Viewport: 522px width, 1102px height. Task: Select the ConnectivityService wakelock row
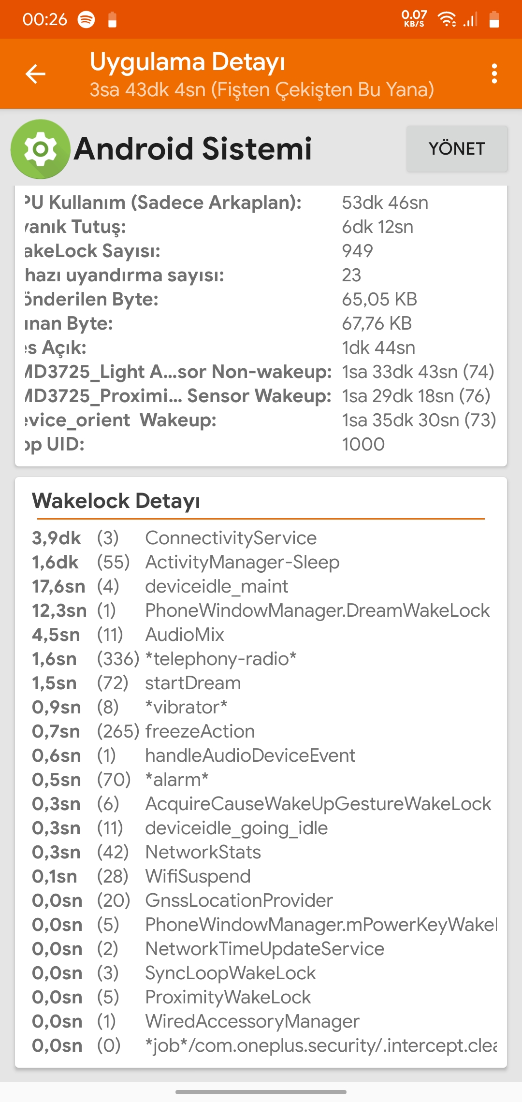coord(261,538)
